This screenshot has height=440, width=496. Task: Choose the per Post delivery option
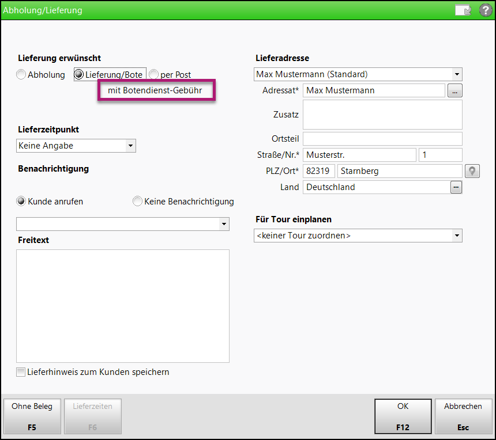[154, 75]
